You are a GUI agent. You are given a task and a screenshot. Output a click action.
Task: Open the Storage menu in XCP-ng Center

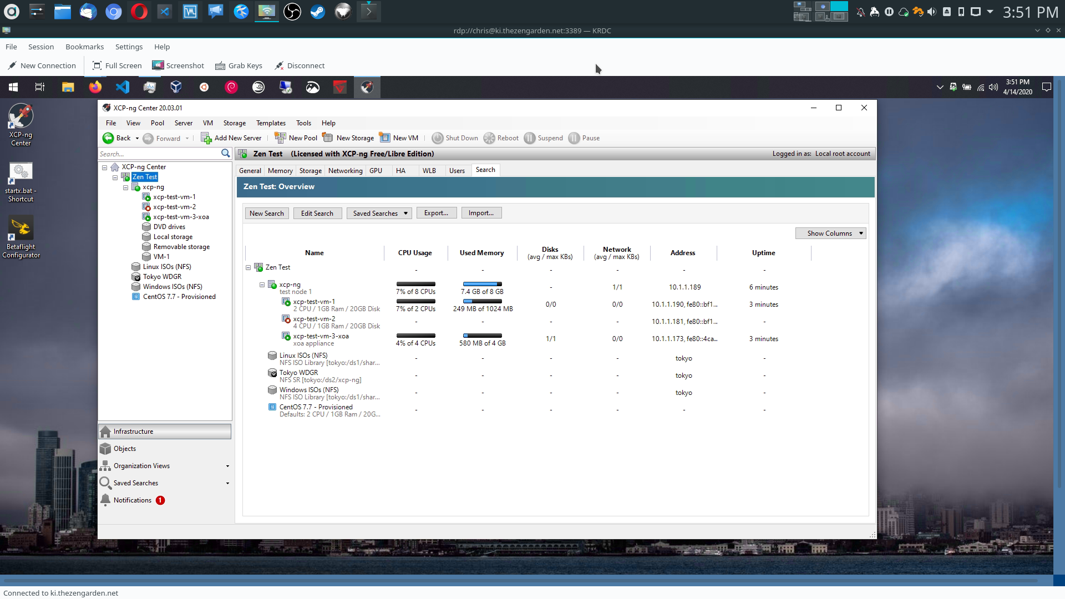[x=235, y=123]
